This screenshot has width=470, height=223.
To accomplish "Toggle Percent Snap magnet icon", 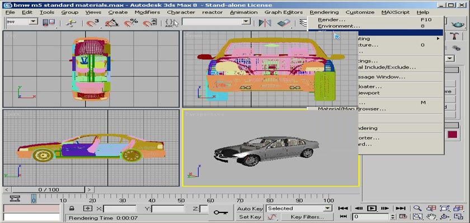I will [131, 23].
